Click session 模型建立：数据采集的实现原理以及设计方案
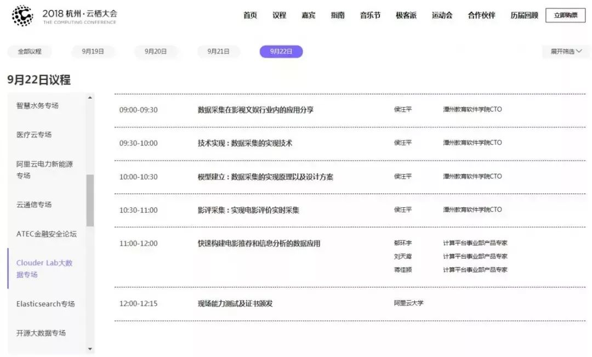This screenshot has height=357, width=592. [x=265, y=177]
